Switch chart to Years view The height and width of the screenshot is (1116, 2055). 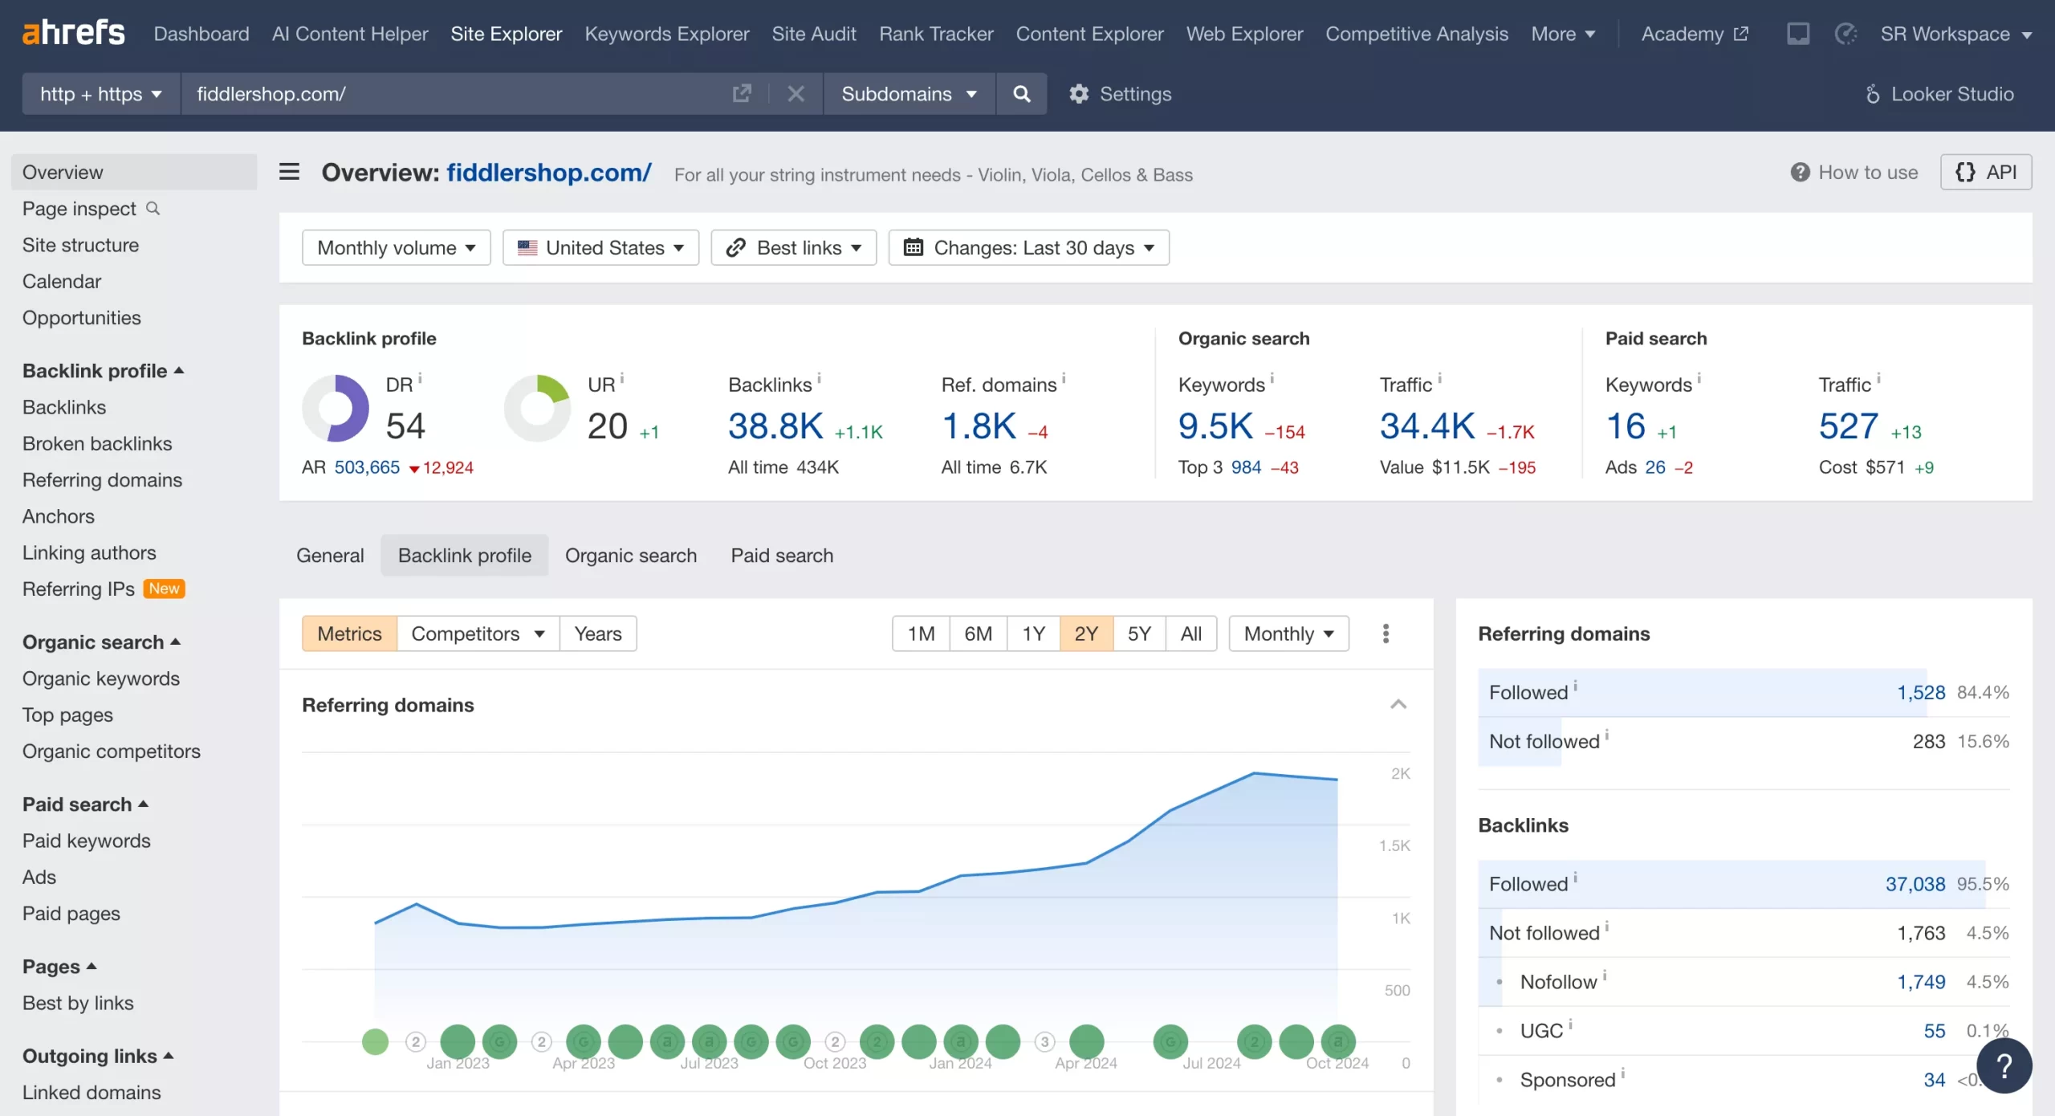[x=598, y=633]
